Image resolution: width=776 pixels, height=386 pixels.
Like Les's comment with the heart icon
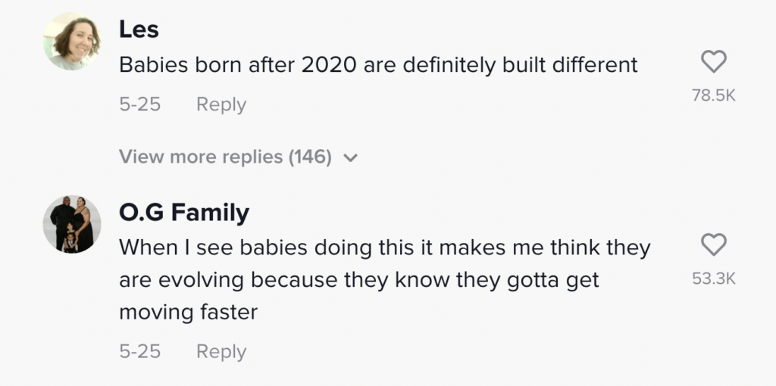(714, 62)
